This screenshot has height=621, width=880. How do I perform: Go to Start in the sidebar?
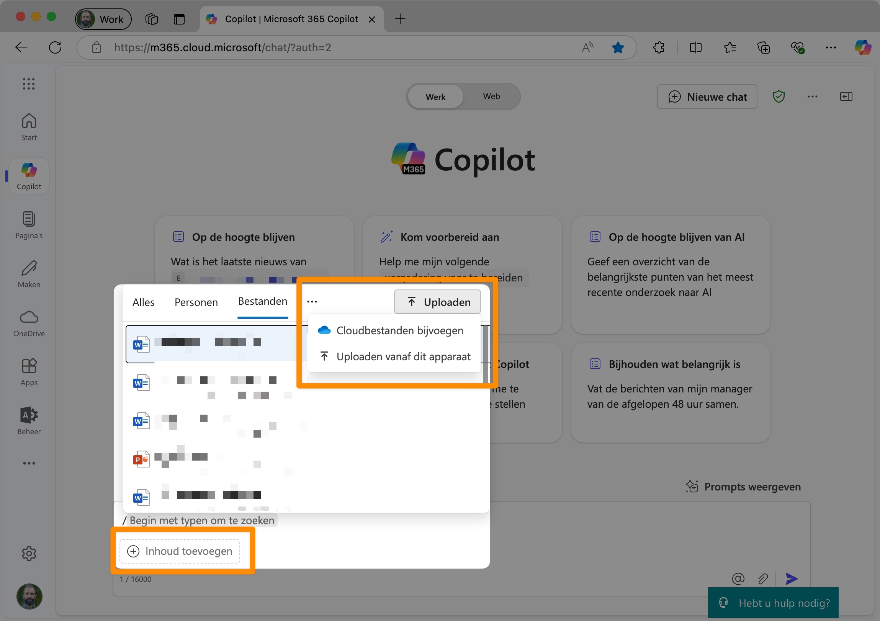point(29,127)
